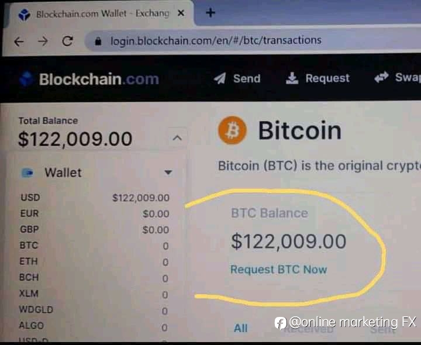Close the Blockchain.com Wallet tab
Viewport: 421px width, 345px height.
coord(181,13)
